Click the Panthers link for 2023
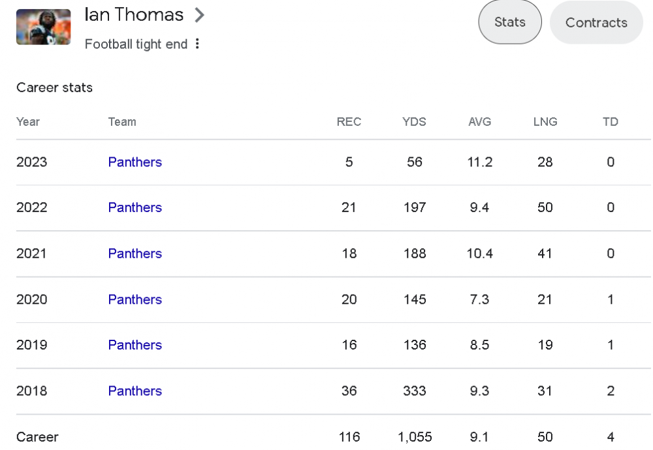Screen dimensions: 653x450 pyautogui.click(x=135, y=162)
